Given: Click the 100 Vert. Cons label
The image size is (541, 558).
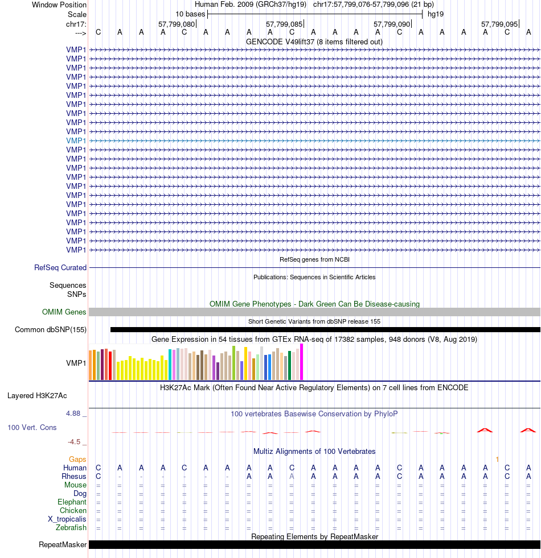Looking at the screenshot, I should (32, 427).
